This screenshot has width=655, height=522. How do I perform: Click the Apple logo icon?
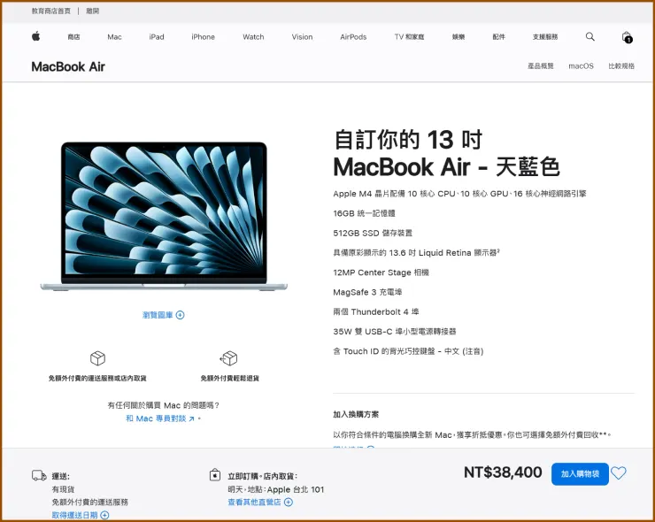tap(36, 36)
